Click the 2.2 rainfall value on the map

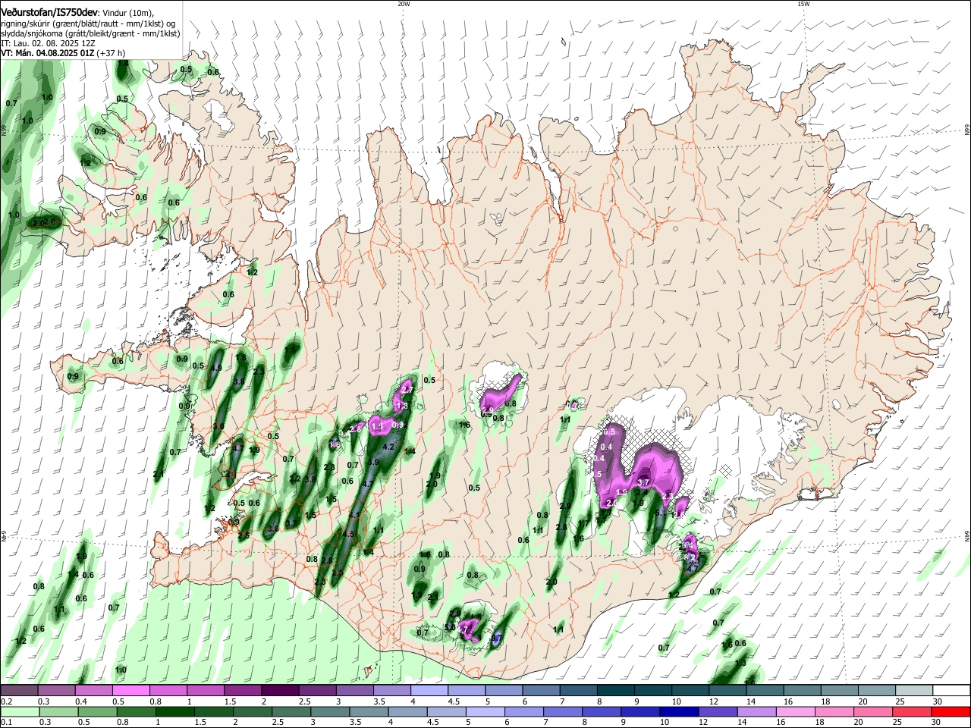point(294,479)
